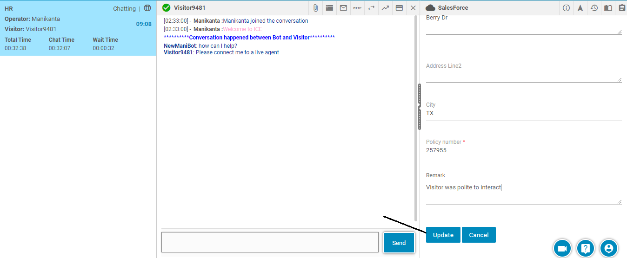Click the question mark help bubble button
This screenshot has height=258, width=627.
tap(586, 249)
